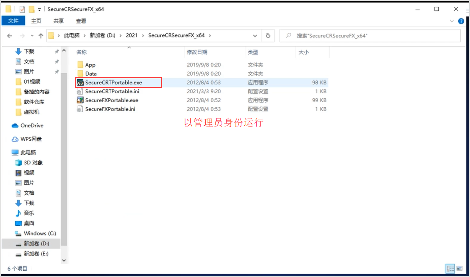The width and height of the screenshot is (470, 277).
Task: Minimize the Explorer window
Action: pyautogui.click(x=417, y=9)
